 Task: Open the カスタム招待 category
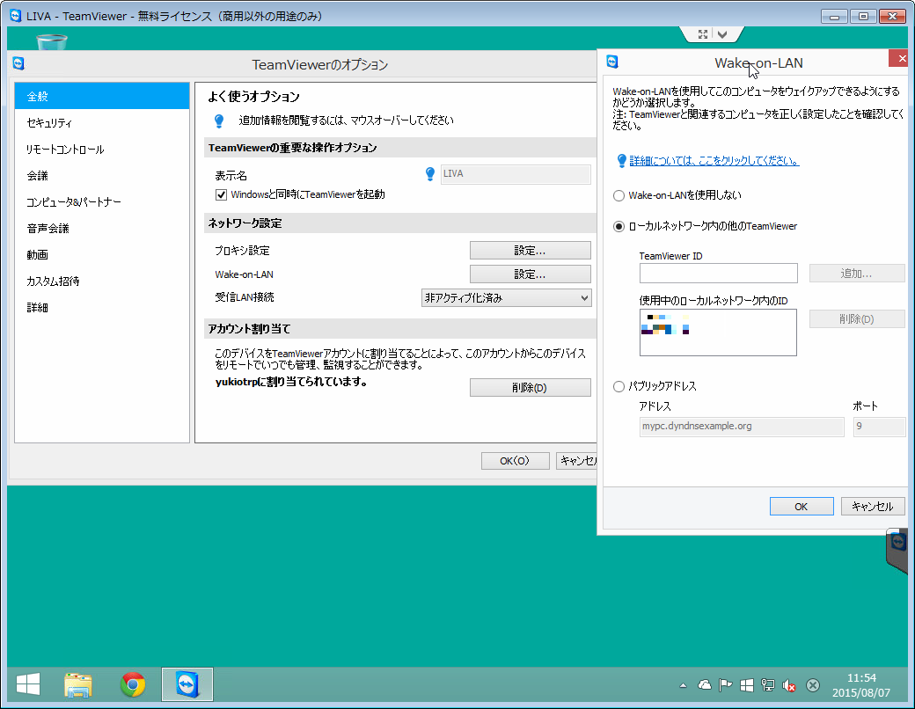pyautogui.click(x=102, y=281)
